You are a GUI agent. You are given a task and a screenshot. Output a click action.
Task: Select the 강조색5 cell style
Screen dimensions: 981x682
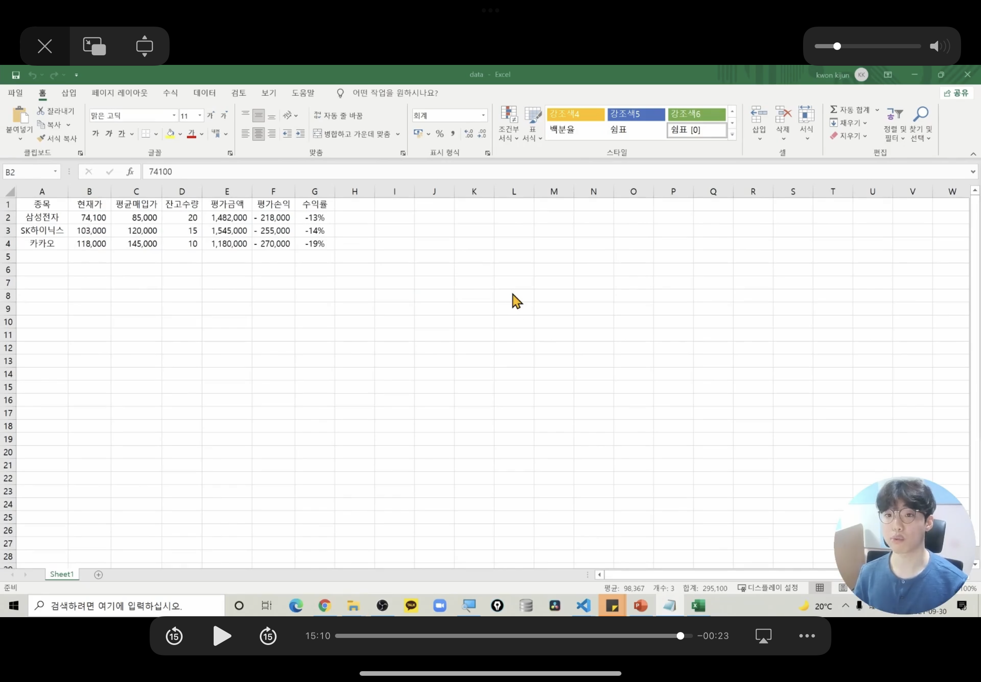click(636, 114)
